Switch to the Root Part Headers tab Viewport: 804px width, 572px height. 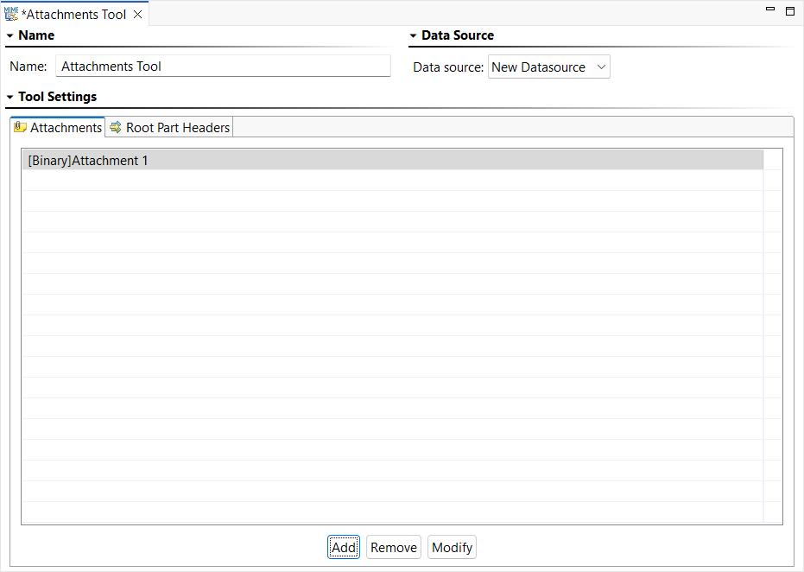click(170, 127)
